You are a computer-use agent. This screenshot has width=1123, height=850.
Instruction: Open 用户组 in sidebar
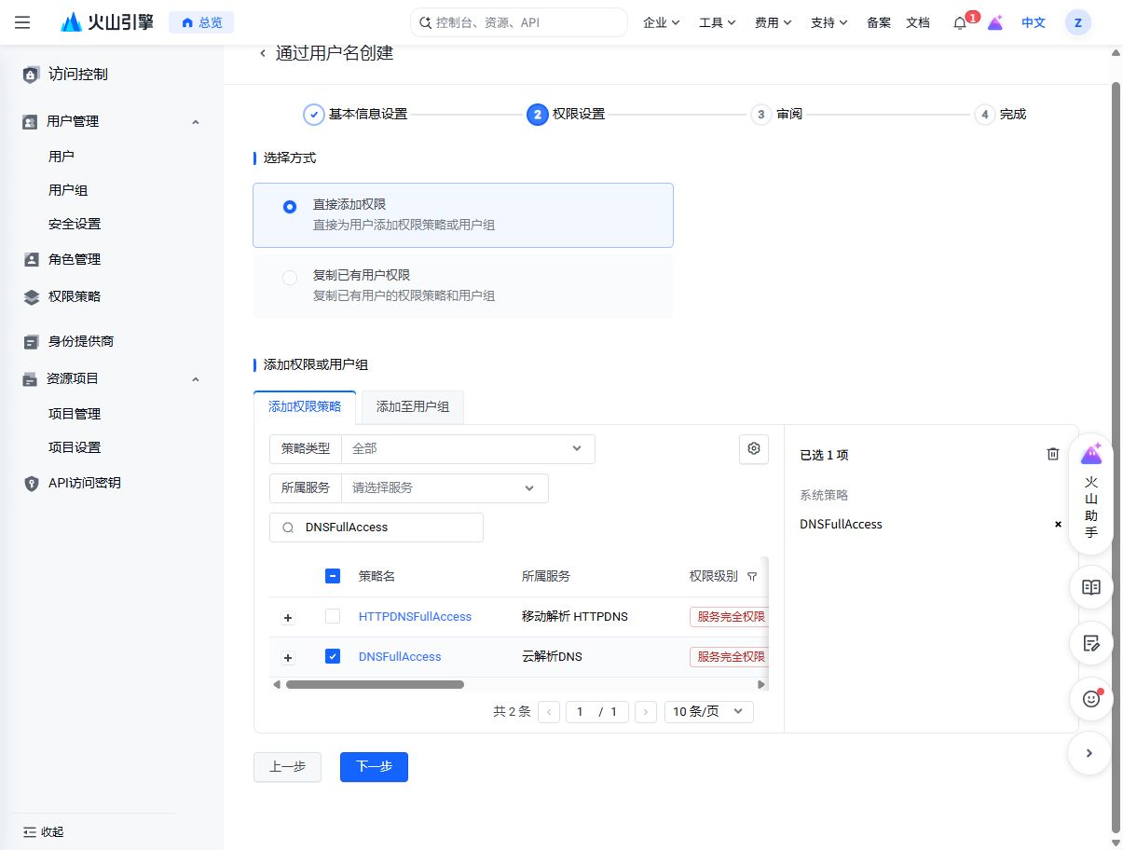click(68, 190)
